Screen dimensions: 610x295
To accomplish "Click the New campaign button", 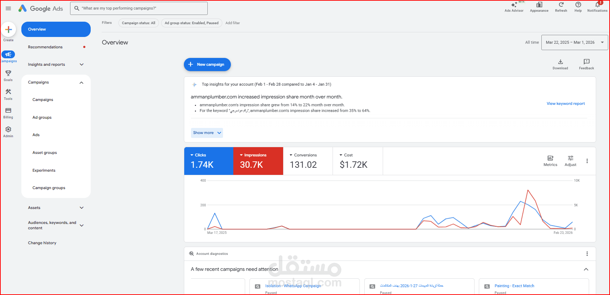I will (207, 65).
